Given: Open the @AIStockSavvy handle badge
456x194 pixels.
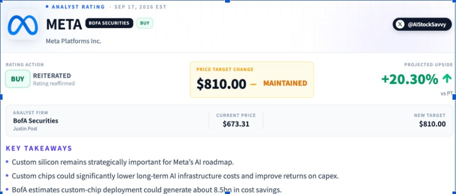Looking at the screenshot, I should [x=422, y=24].
